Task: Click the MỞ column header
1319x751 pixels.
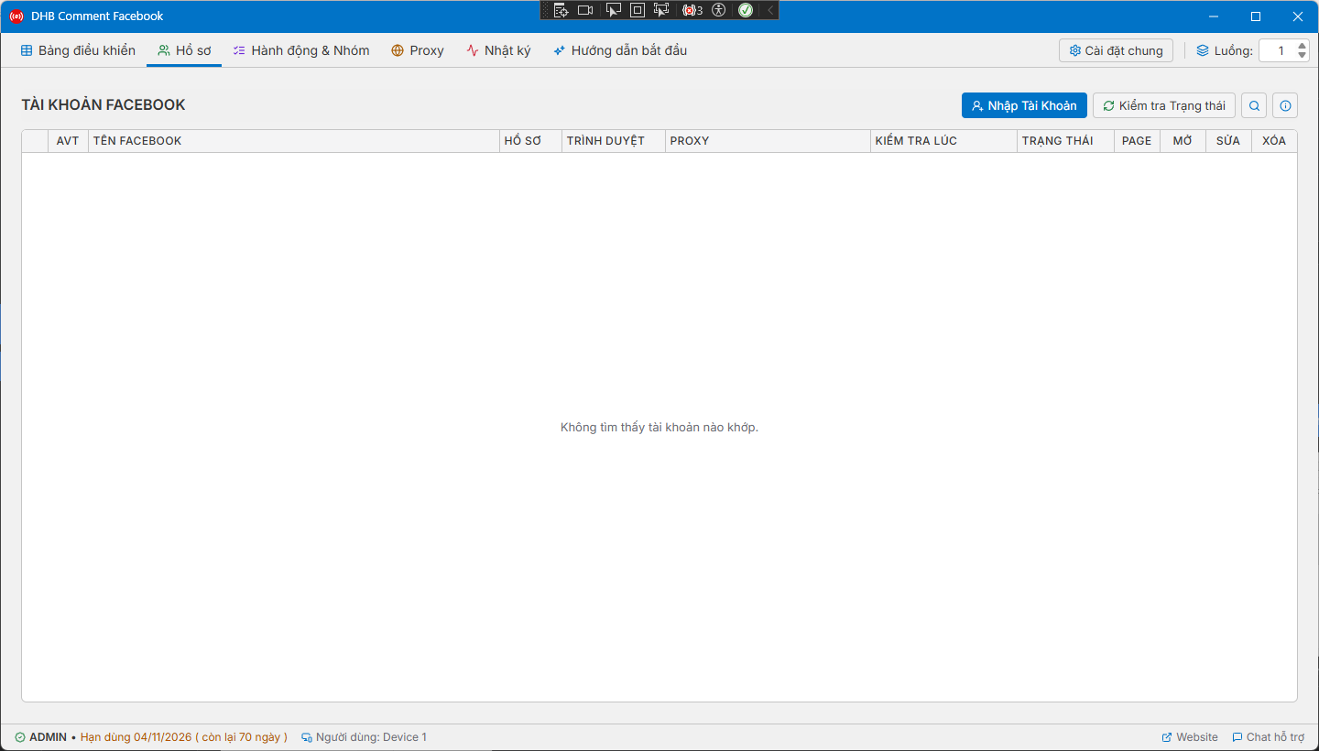Action: point(1183,141)
